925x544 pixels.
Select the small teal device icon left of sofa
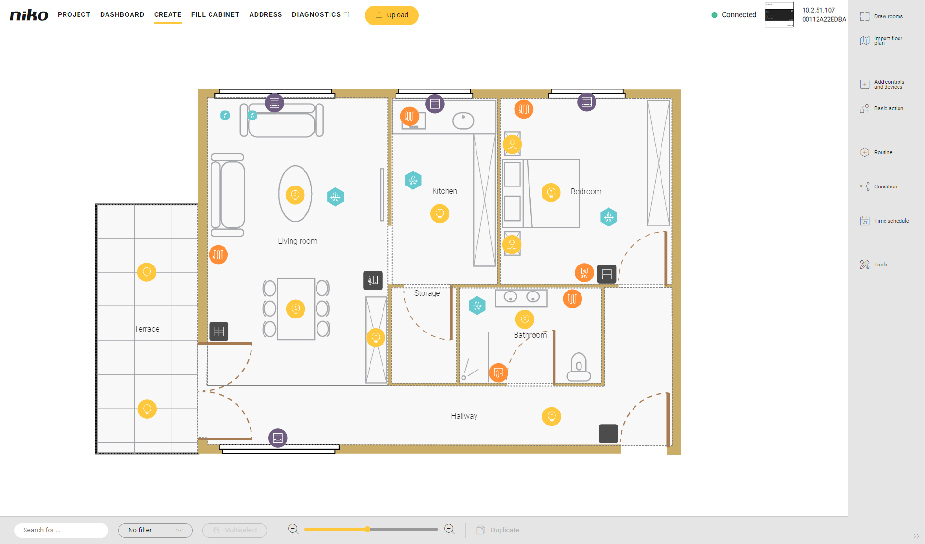225,115
